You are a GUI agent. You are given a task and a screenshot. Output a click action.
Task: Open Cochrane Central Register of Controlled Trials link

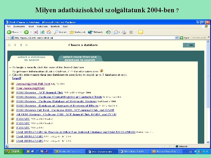tap(59, 97)
